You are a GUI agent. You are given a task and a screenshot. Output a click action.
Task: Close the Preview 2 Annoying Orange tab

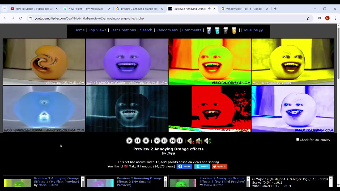click(214, 9)
